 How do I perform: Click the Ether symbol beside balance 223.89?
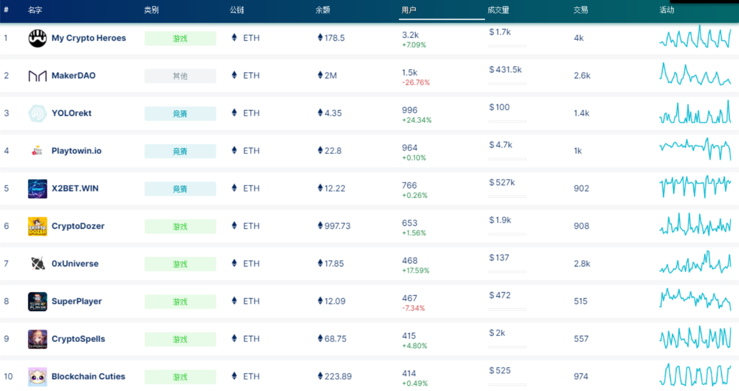pos(320,376)
